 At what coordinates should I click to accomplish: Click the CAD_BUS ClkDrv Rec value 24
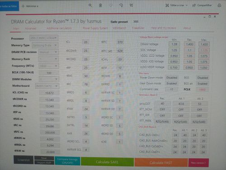tap(175, 135)
